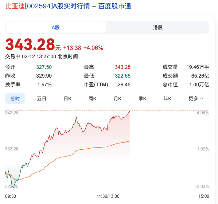Open the 比亚迪 A股实时行情 title link
This screenshot has height=204, width=218.
pos(68,6)
